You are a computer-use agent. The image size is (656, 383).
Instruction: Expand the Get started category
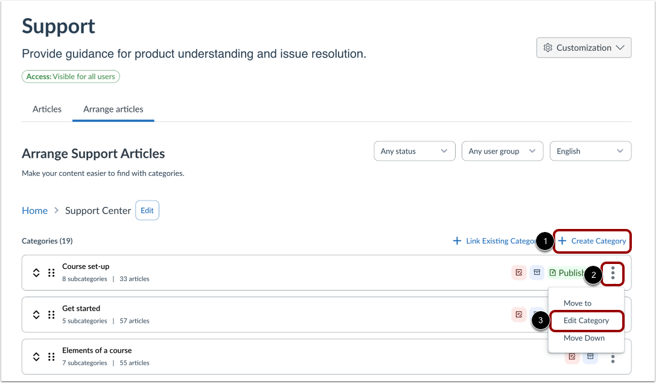(x=36, y=314)
